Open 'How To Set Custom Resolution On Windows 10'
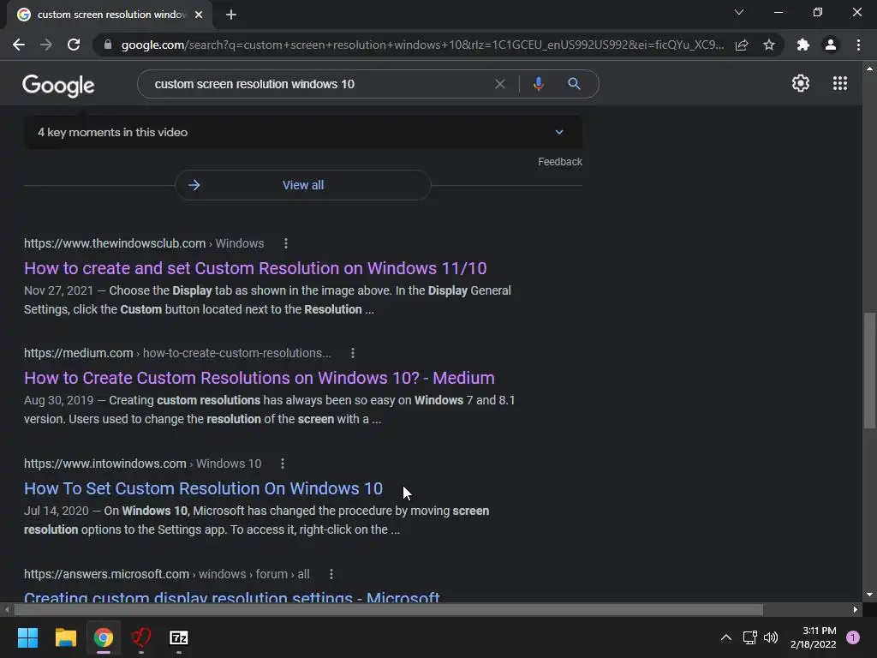This screenshot has width=877, height=658. (203, 488)
